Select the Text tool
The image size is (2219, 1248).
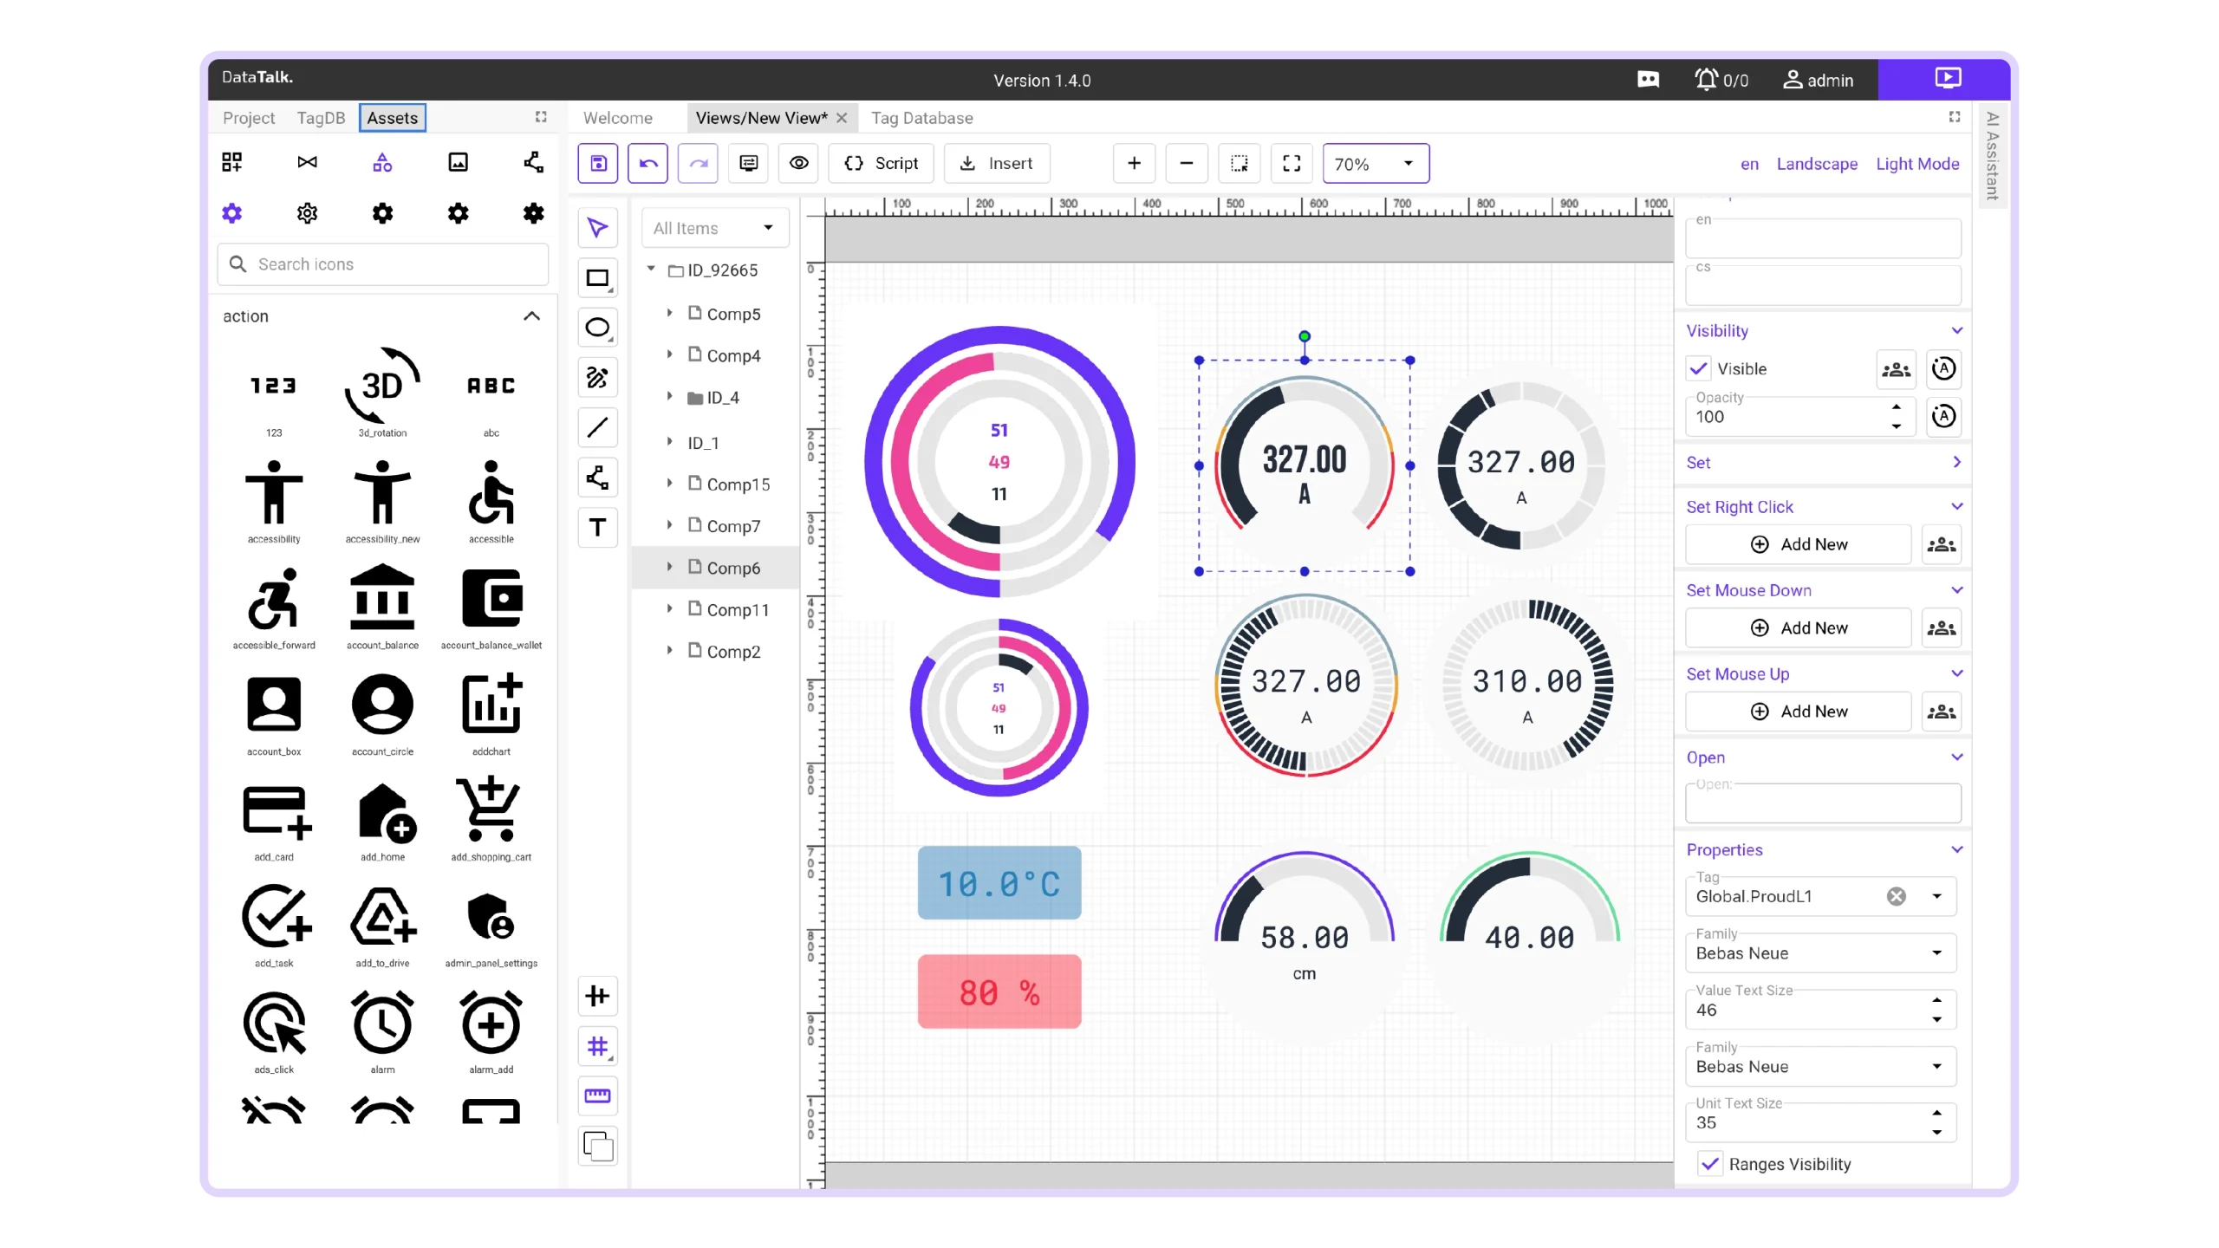tap(597, 527)
